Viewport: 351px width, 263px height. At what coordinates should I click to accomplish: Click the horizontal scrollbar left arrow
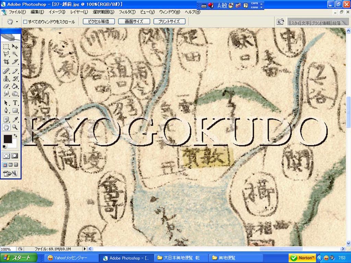pos(90,249)
